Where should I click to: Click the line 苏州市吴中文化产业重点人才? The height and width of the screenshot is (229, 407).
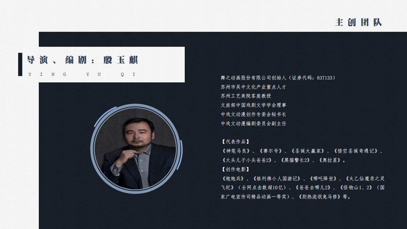(253, 87)
